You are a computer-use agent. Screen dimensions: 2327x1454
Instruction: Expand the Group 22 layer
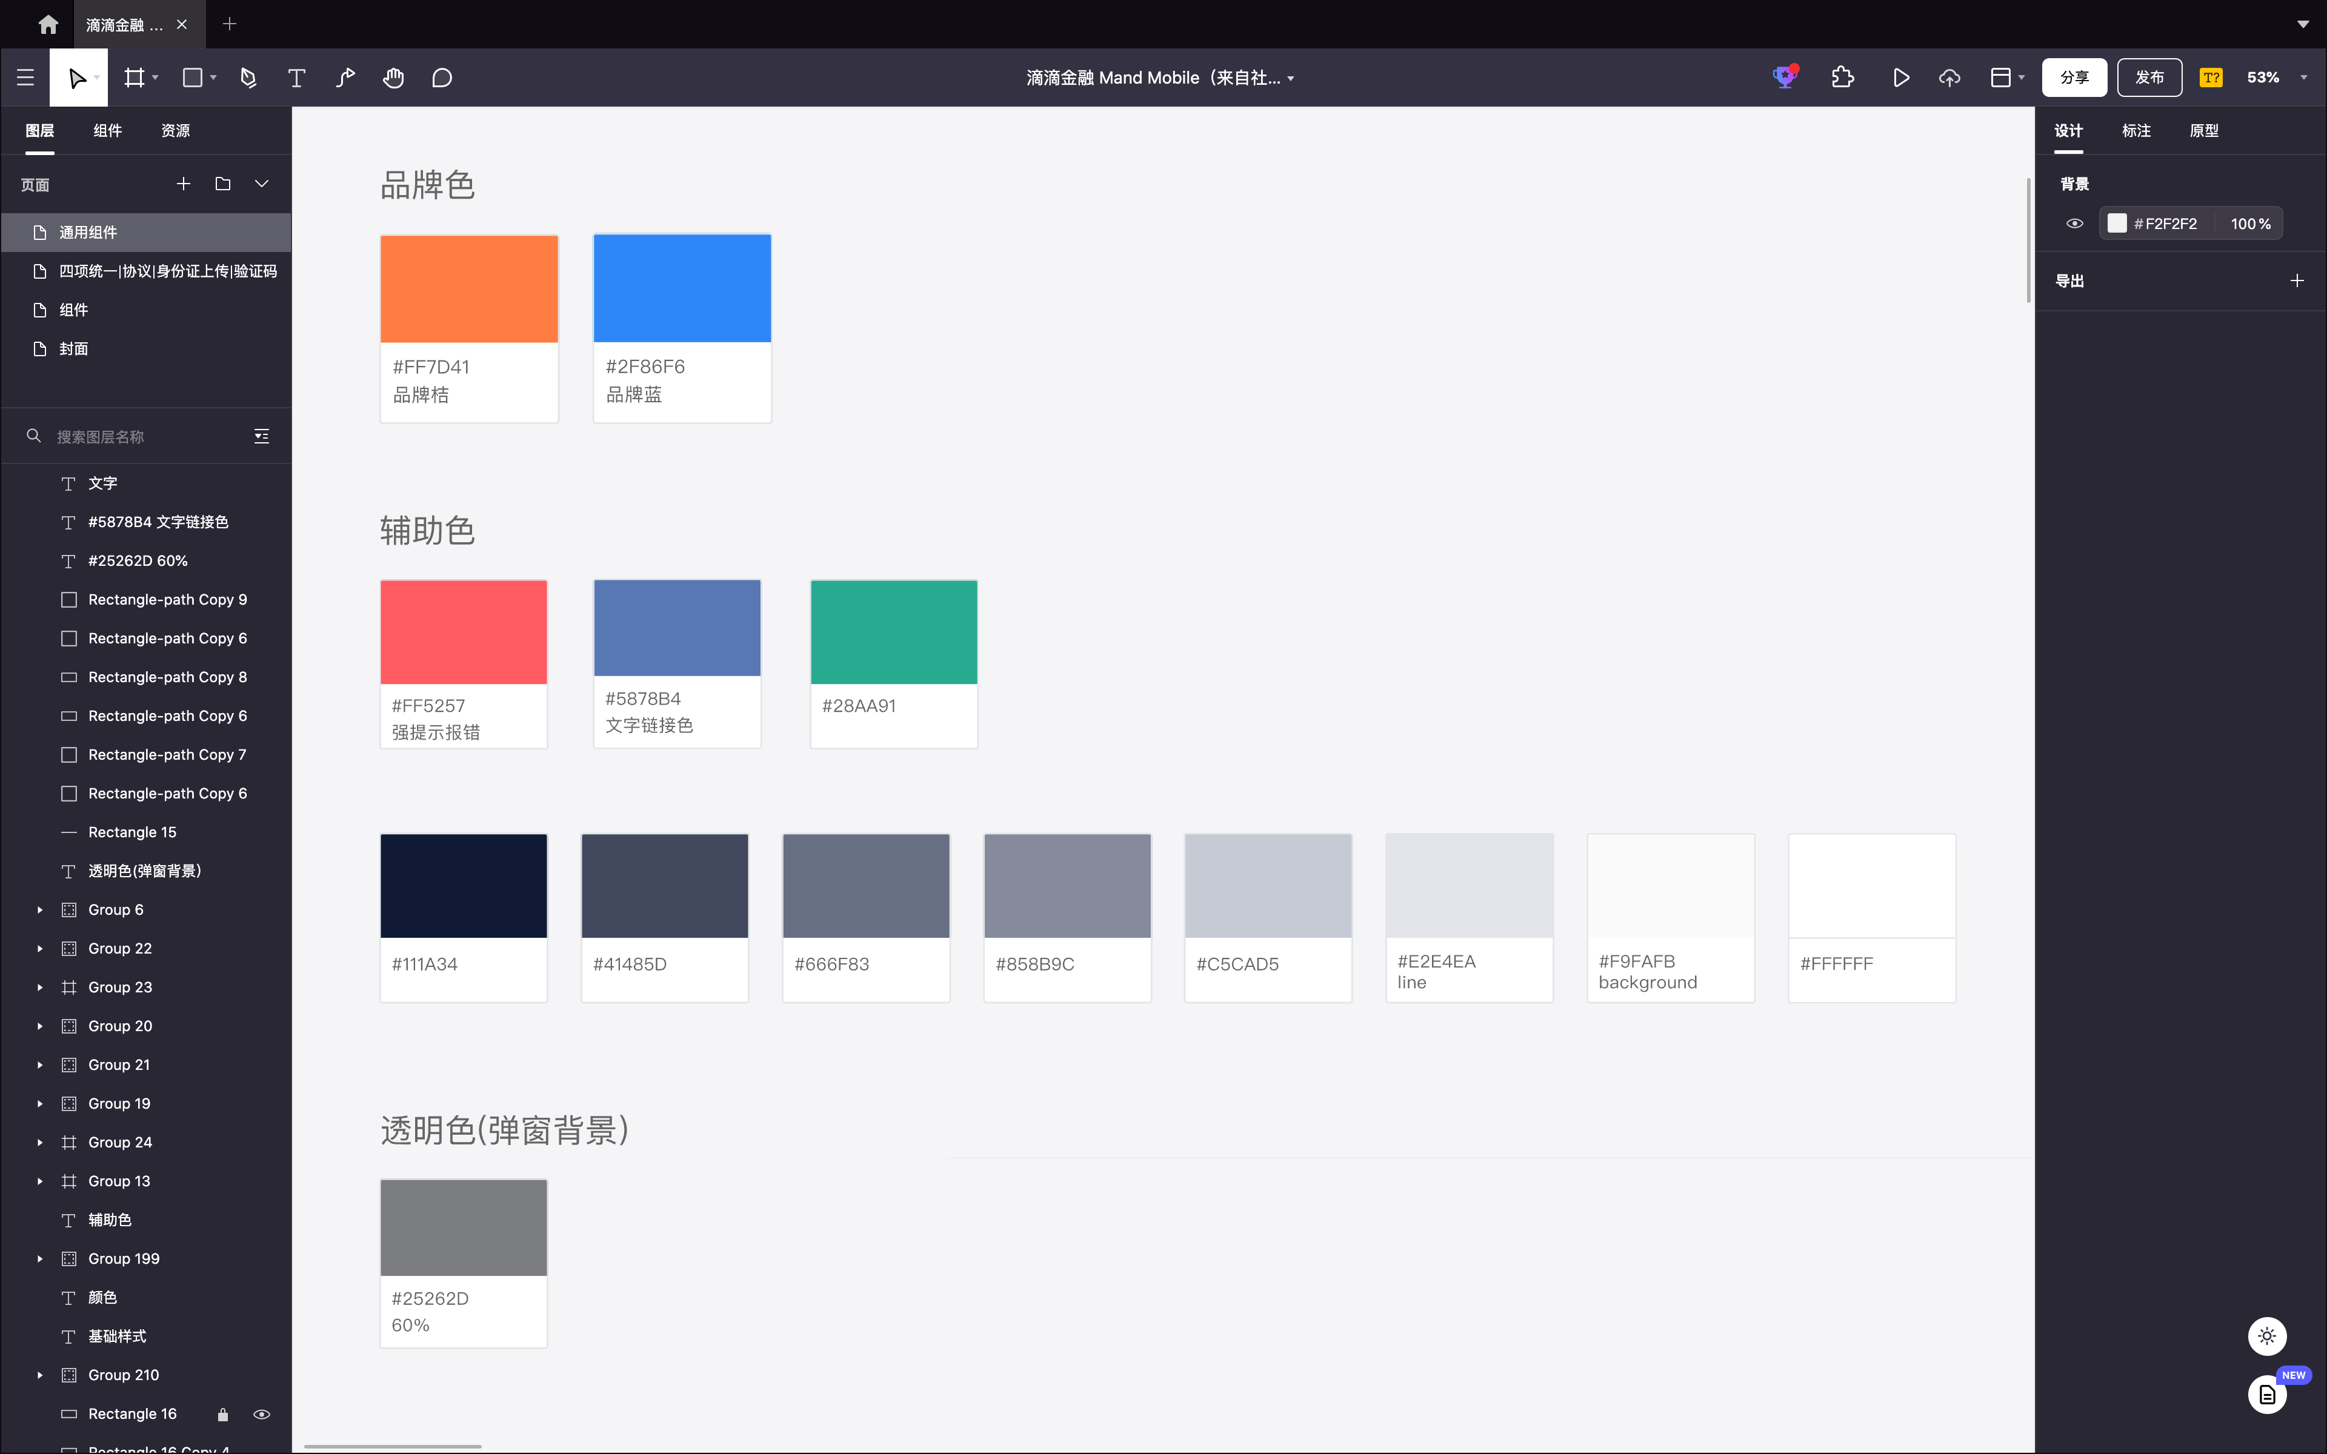pos(39,948)
